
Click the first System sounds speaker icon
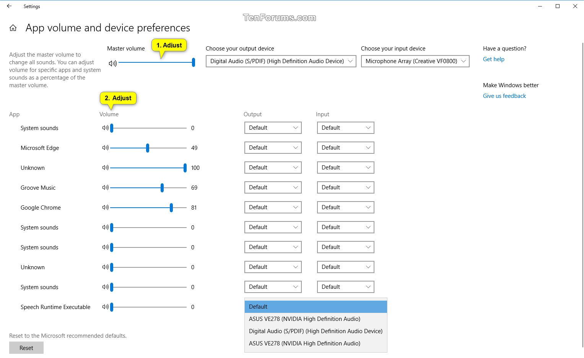click(x=106, y=128)
